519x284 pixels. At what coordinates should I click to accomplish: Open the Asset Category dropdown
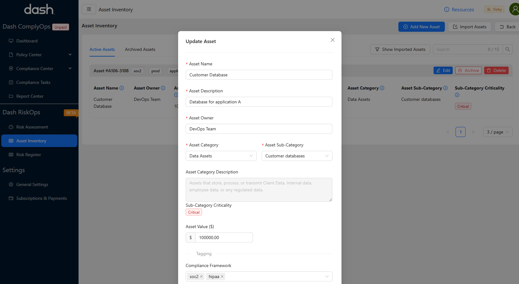click(221, 156)
